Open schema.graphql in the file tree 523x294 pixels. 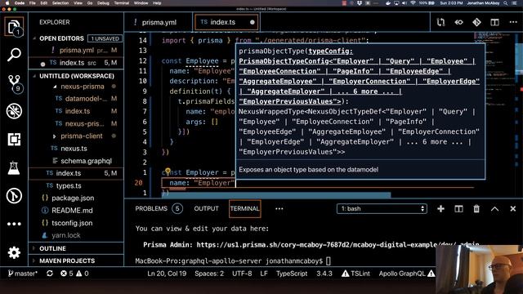(76, 161)
